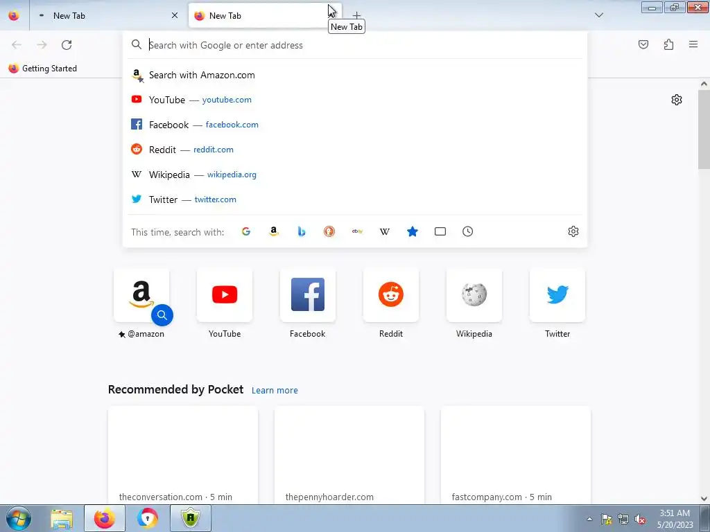Open theconversation.com Pocket story
Viewport: 710px width, 532px height.
(183, 455)
